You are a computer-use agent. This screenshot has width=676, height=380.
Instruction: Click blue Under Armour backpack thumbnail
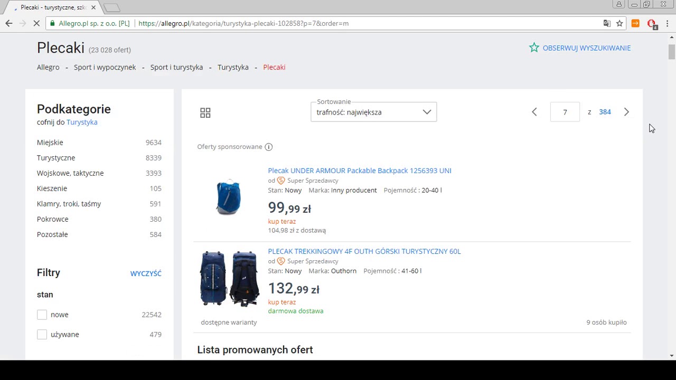coord(229,197)
